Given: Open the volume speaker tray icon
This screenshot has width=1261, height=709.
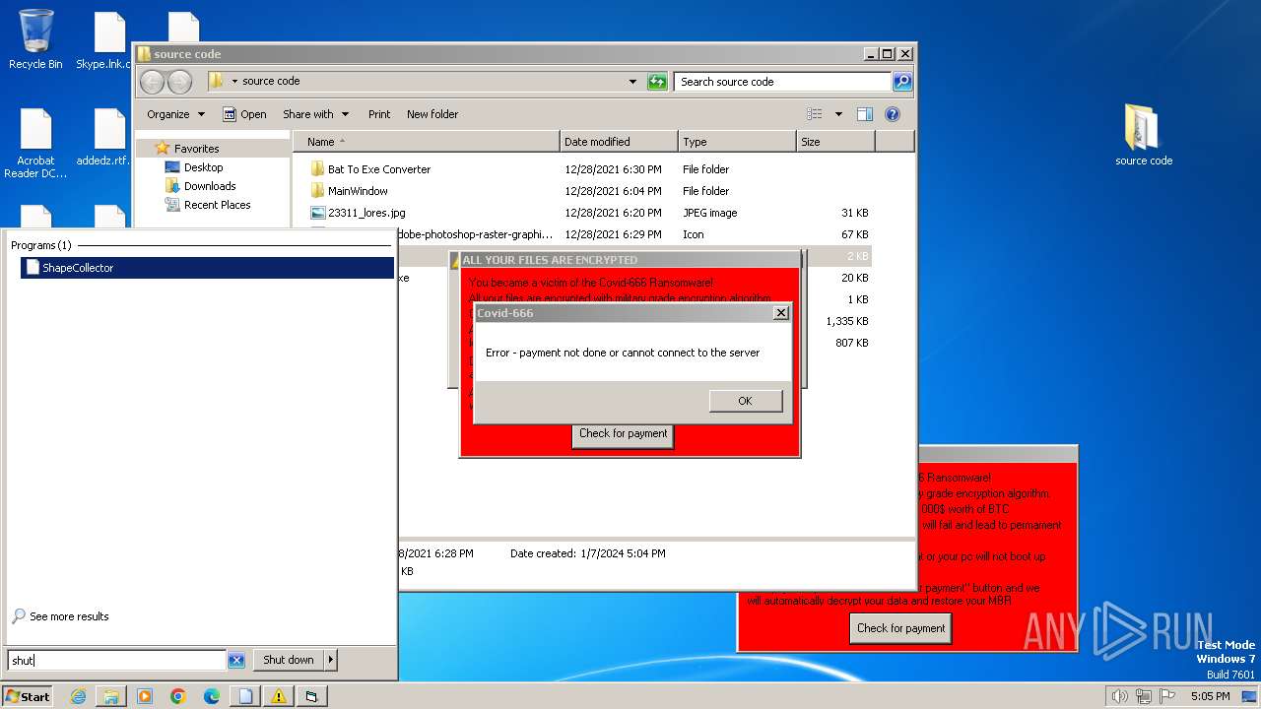Looking at the screenshot, I should tap(1119, 696).
